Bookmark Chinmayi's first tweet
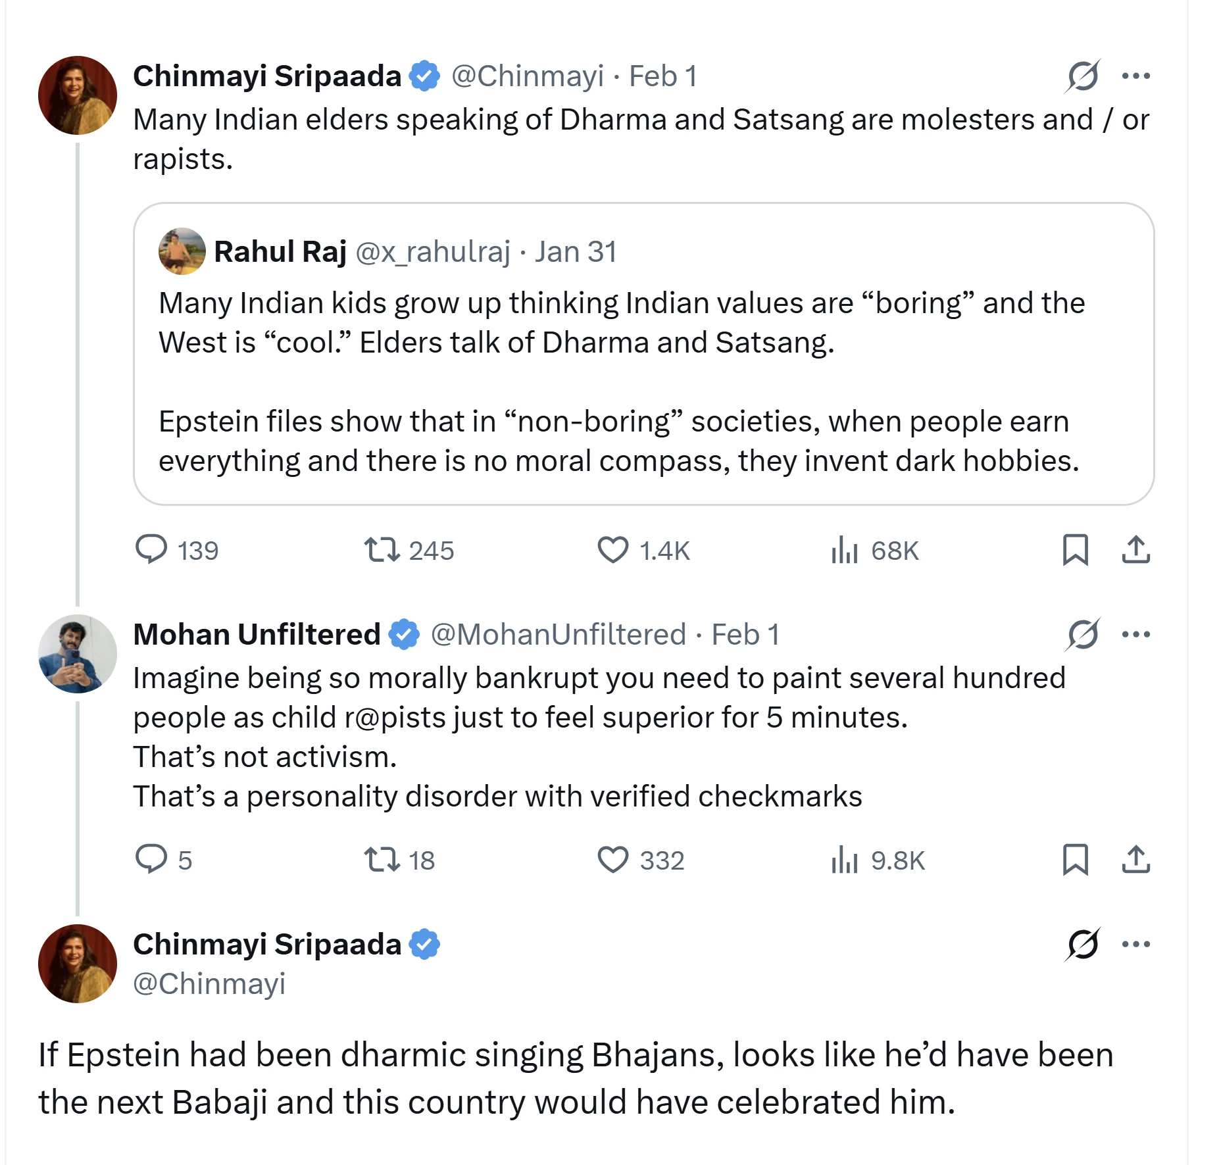 coord(1076,550)
